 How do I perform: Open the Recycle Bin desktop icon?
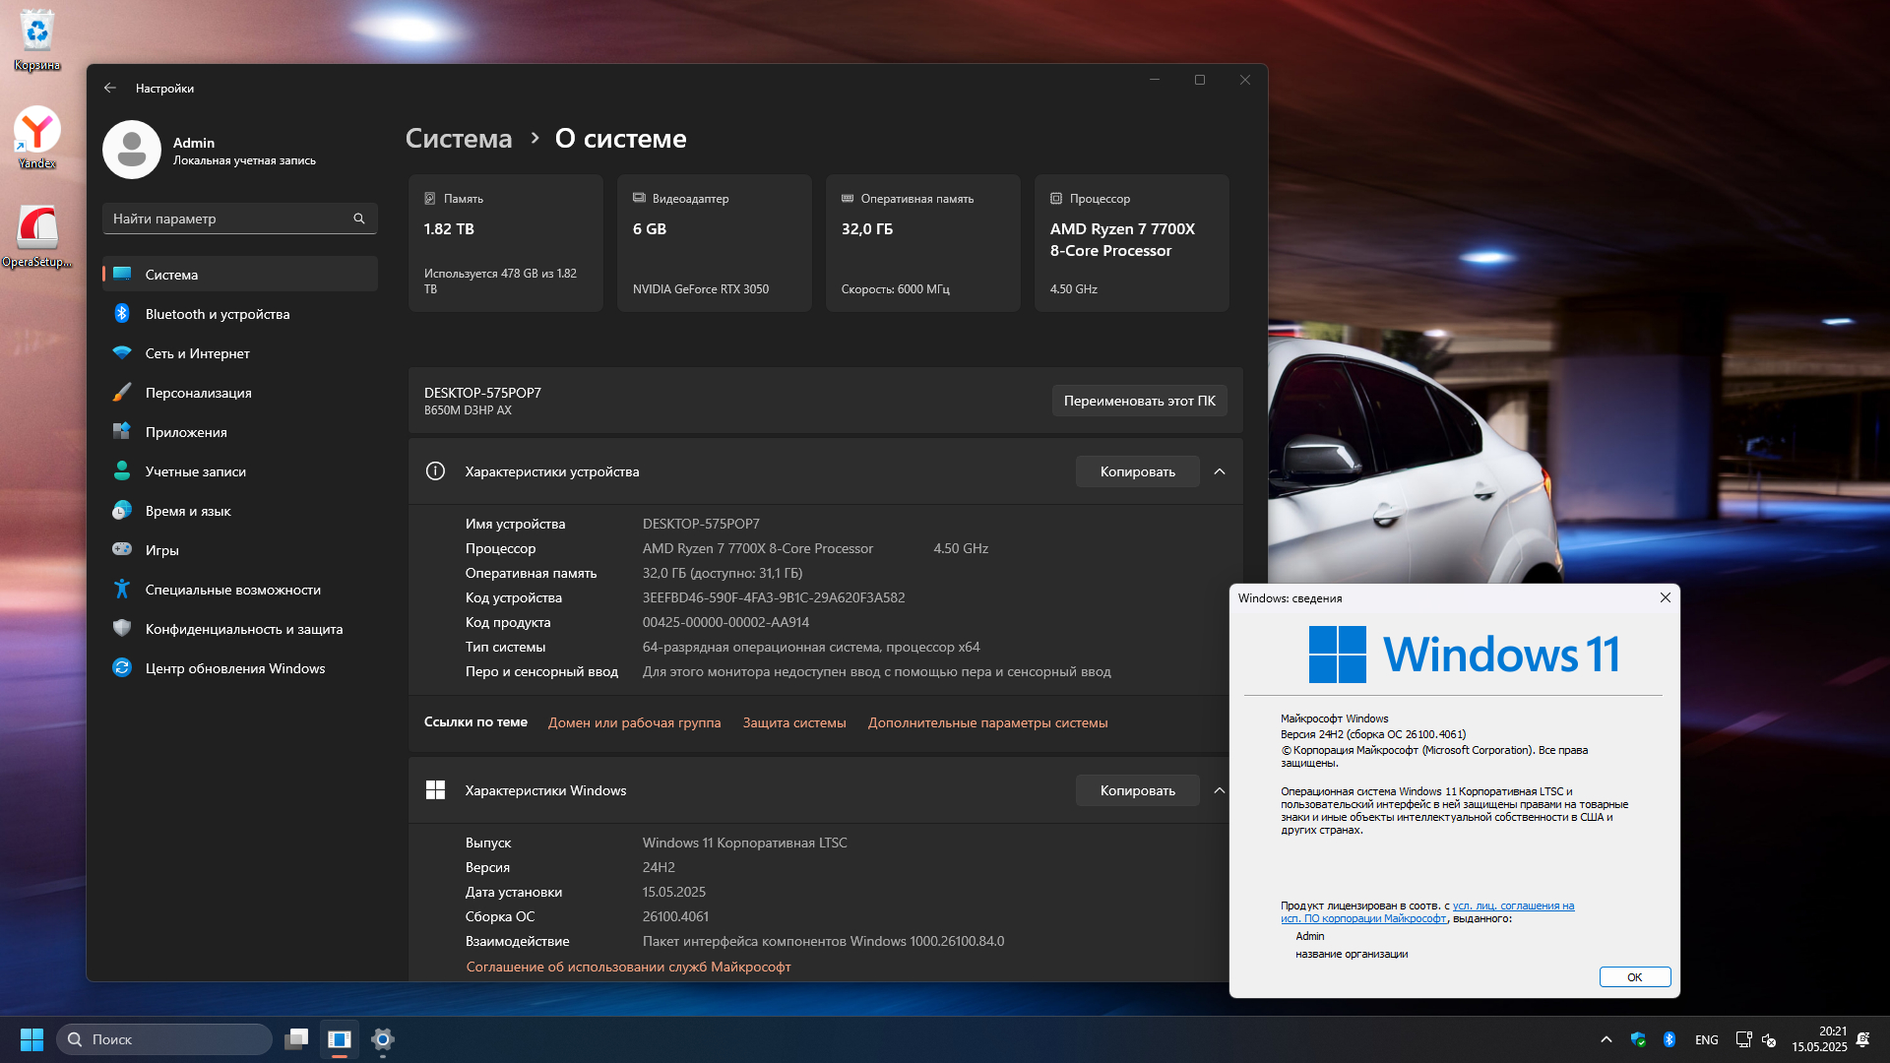(36, 39)
